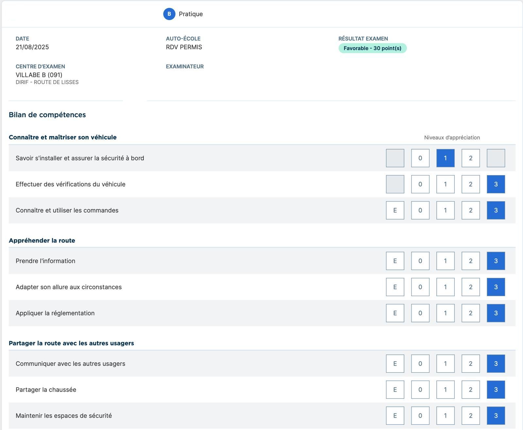Select level 0 for Communiquer avec les autres usagers
The image size is (523, 430).
pos(420,364)
